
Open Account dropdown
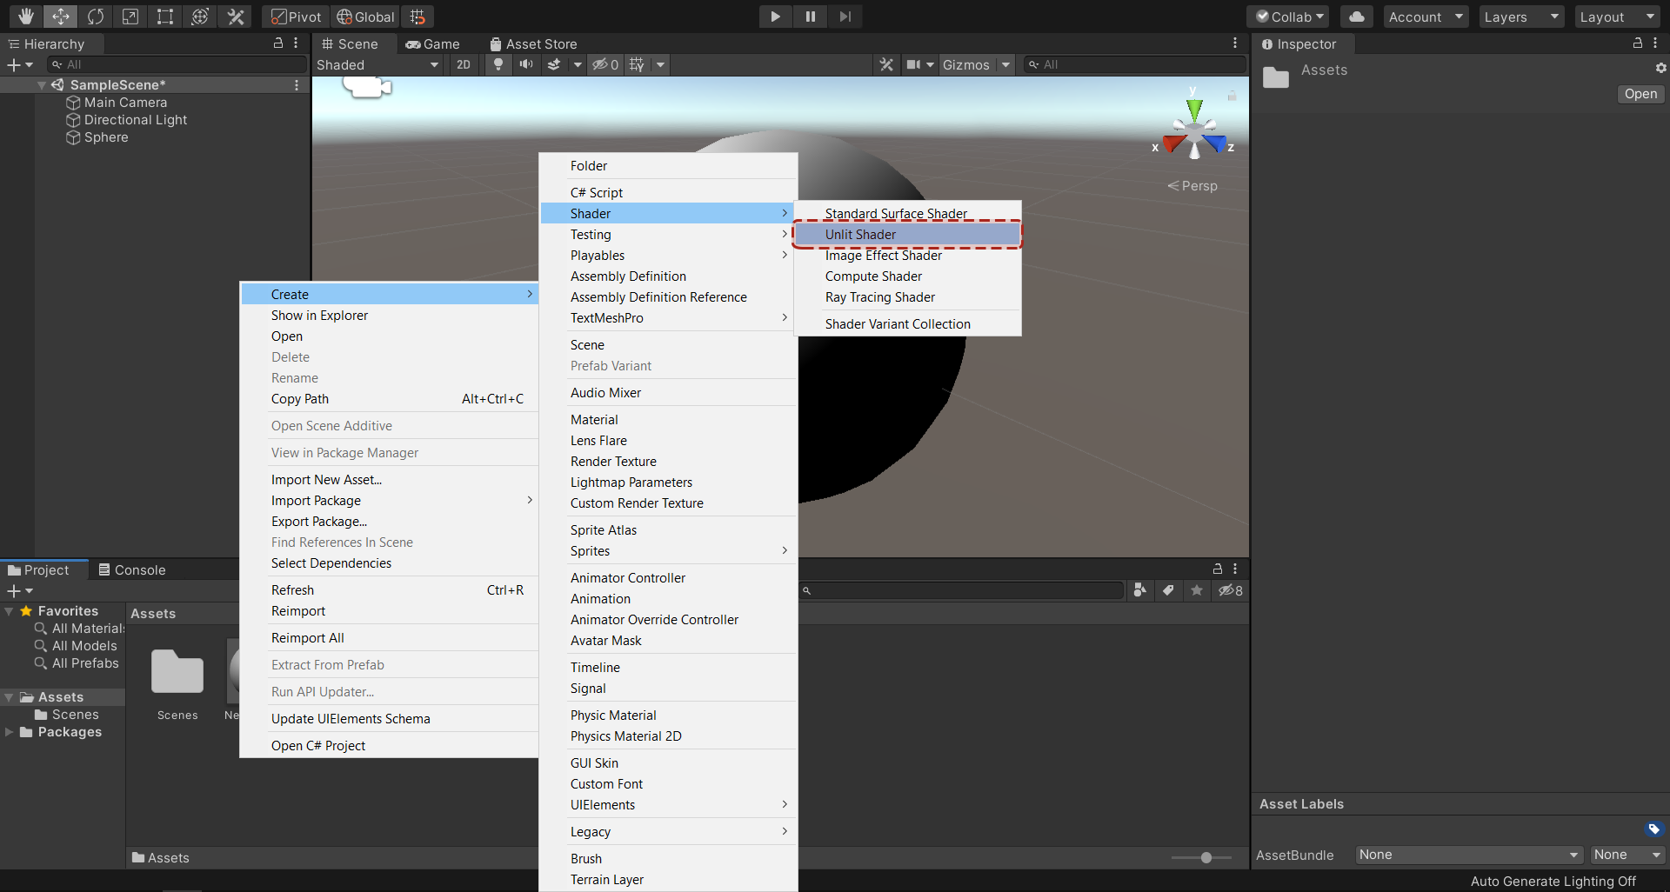tap(1426, 17)
